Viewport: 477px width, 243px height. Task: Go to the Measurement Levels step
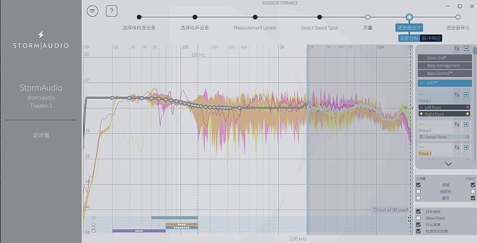point(255,28)
